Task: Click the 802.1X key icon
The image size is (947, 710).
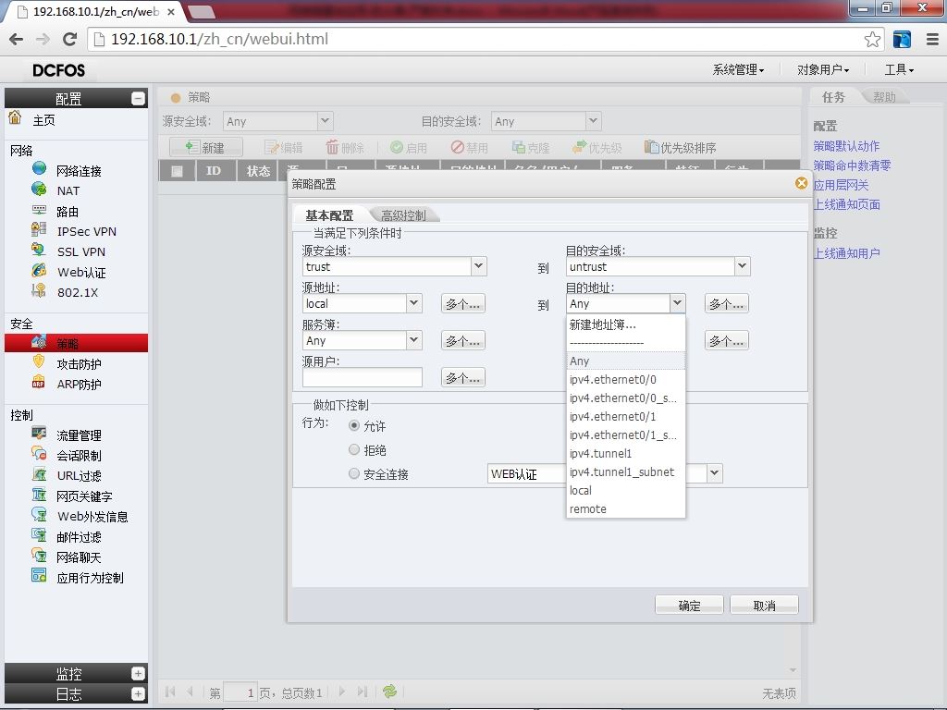Action: click(x=39, y=290)
